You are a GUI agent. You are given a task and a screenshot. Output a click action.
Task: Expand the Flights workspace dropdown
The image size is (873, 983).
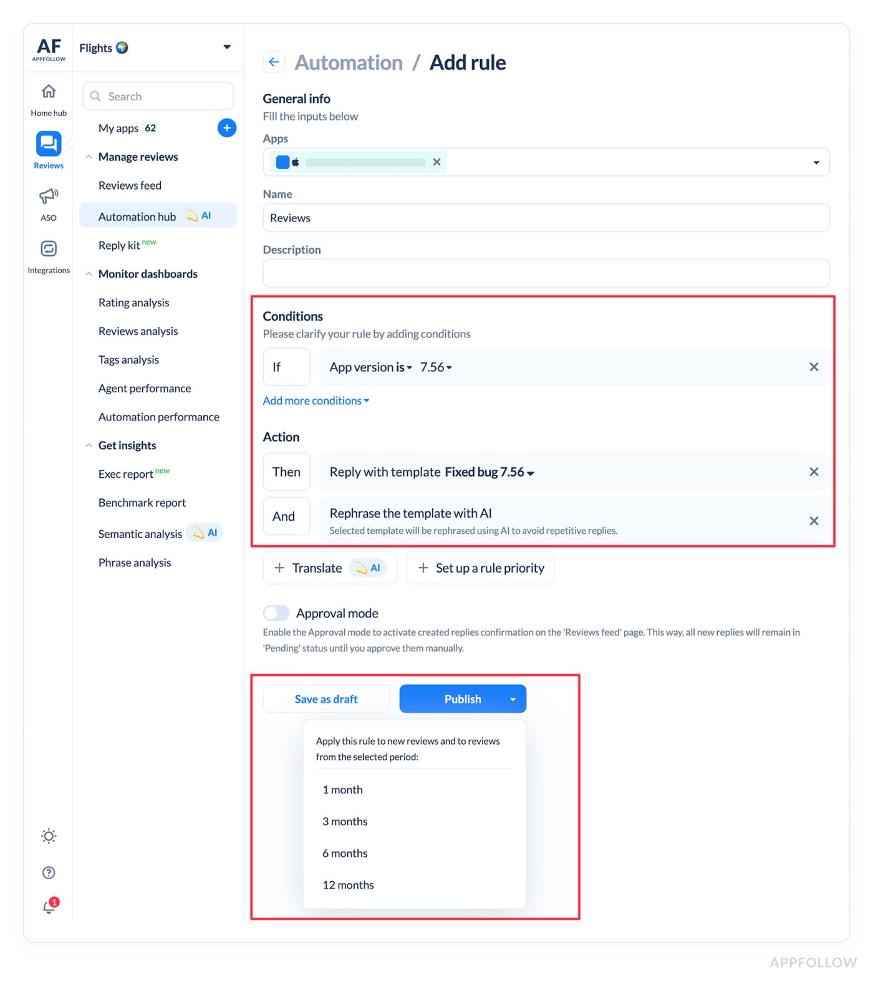227,47
